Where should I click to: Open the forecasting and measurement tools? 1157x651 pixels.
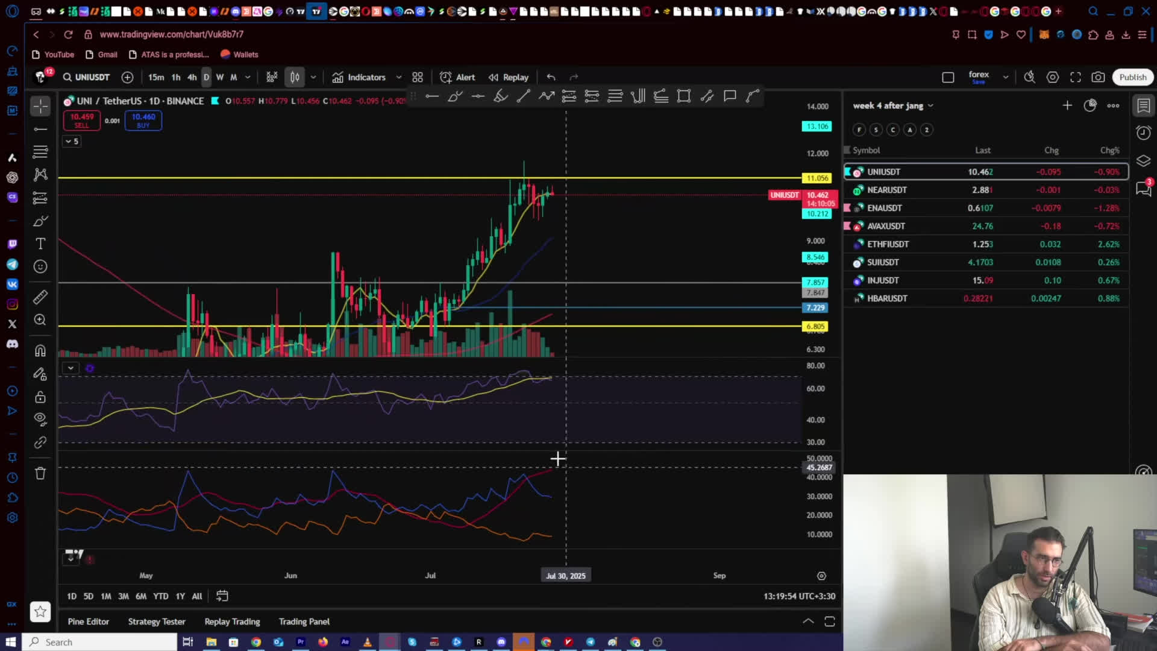[x=40, y=198]
